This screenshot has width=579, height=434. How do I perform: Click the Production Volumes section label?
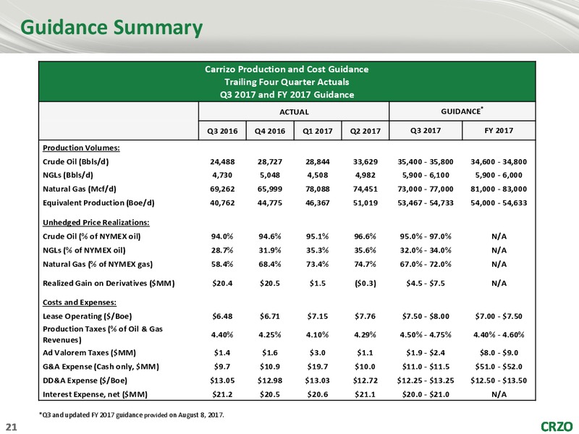tap(81, 148)
